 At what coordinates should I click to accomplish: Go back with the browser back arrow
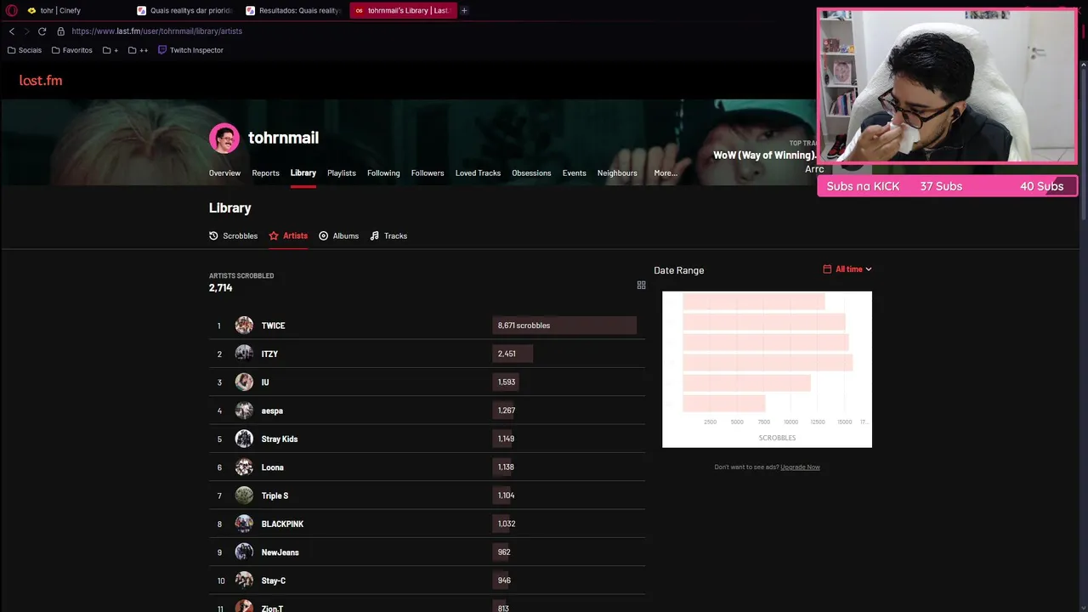pyautogui.click(x=12, y=31)
